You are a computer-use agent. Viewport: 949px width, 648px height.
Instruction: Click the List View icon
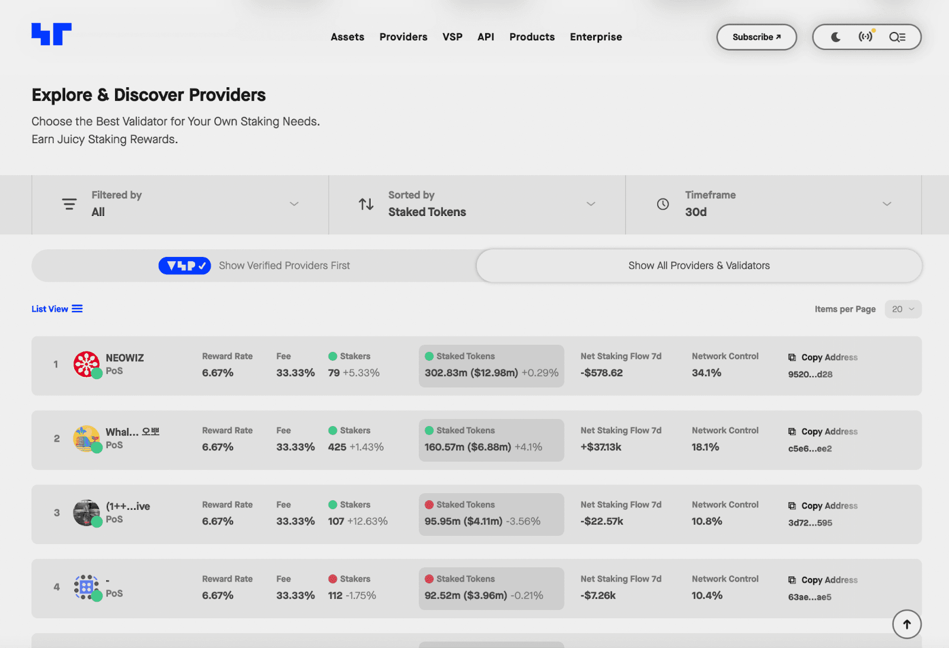[77, 309]
